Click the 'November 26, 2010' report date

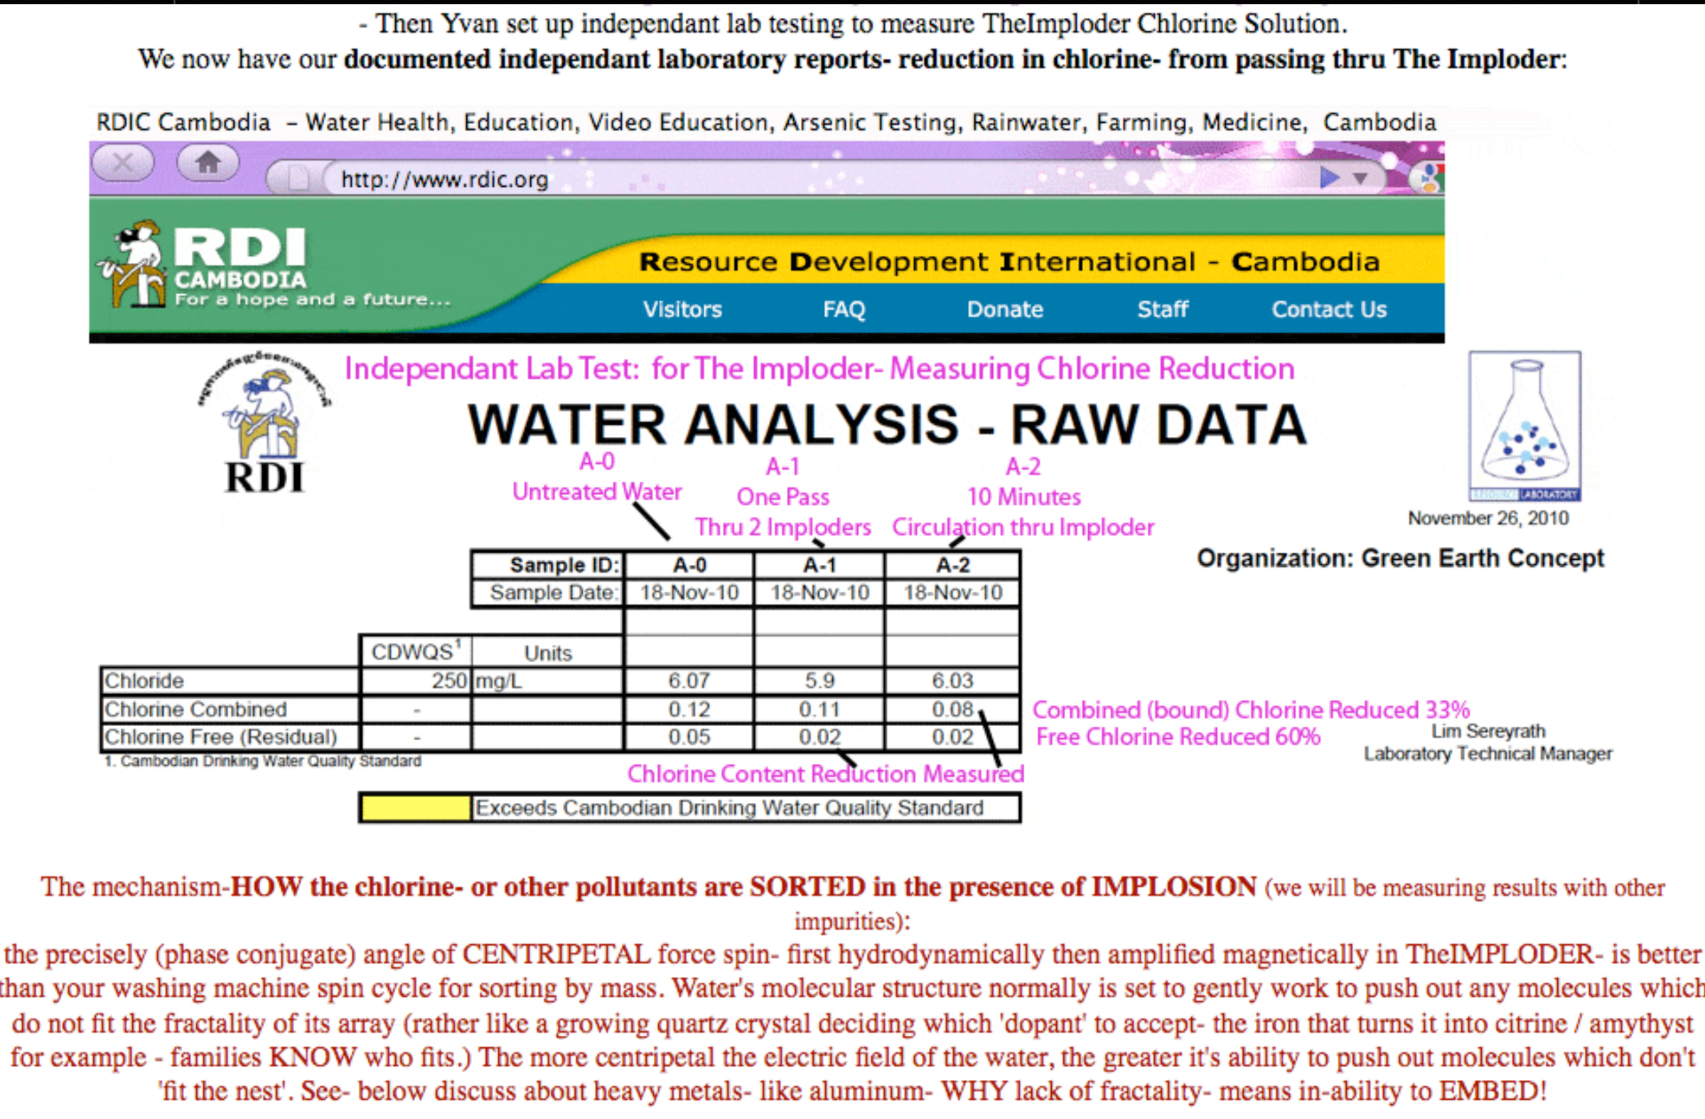click(1489, 519)
